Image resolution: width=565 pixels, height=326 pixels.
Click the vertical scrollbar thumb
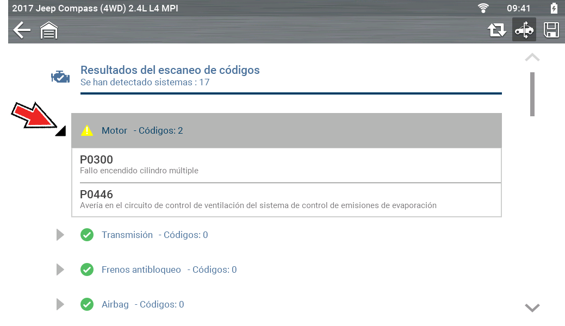pyautogui.click(x=532, y=93)
